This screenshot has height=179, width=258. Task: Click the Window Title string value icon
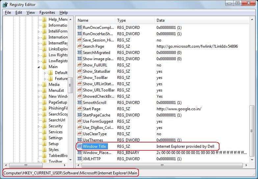click(x=80, y=146)
